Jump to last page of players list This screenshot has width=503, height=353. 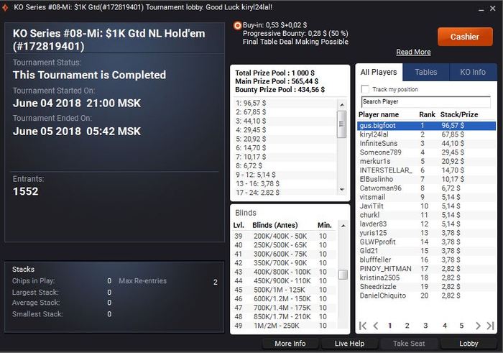click(x=491, y=326)
